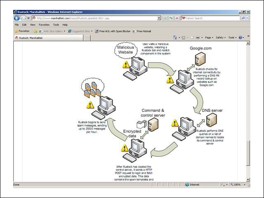Open the Help menu
The height and width of the screenshot is (198, 264).
(x=65, y=25)
